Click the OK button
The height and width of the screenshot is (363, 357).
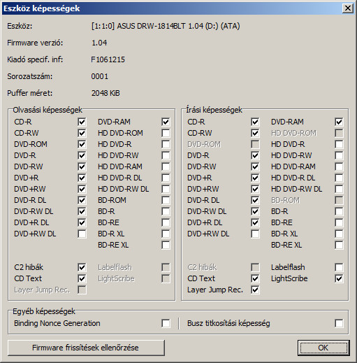(x=323, y=348)
